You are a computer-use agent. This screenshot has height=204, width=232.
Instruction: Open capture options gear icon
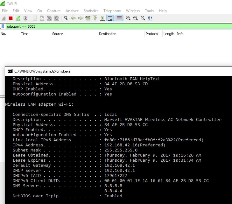pos(25,18)
